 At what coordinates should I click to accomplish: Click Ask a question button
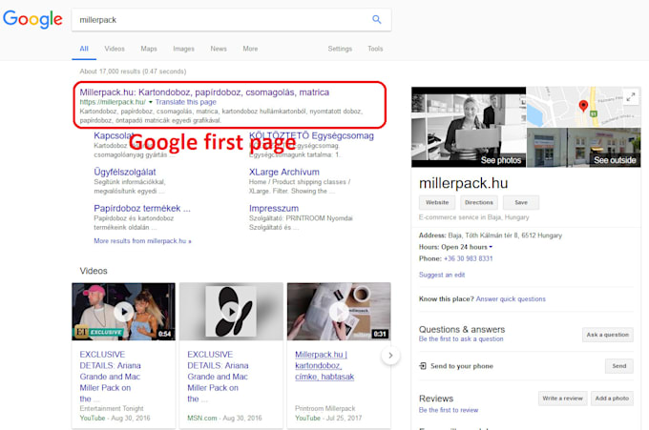click(608, 335)
